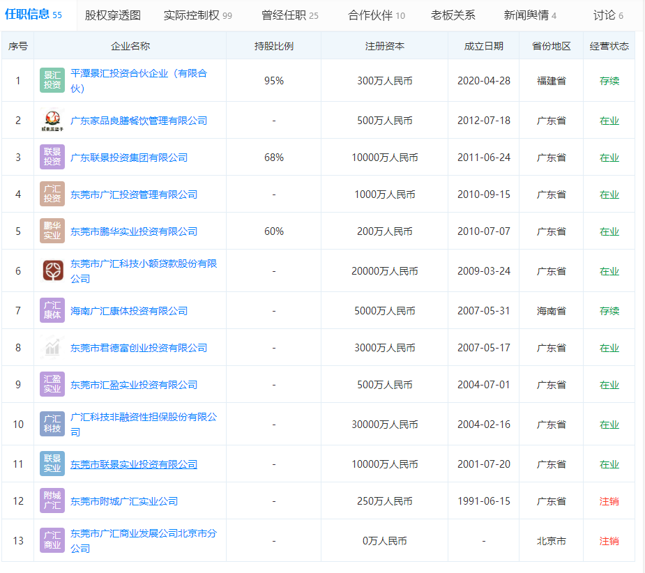Image resolution: width=645 pixels, height=573 pixels.
Task: Open 东莞市汇盈实业投资有限公司 link
Action: [x=134, y=385]
